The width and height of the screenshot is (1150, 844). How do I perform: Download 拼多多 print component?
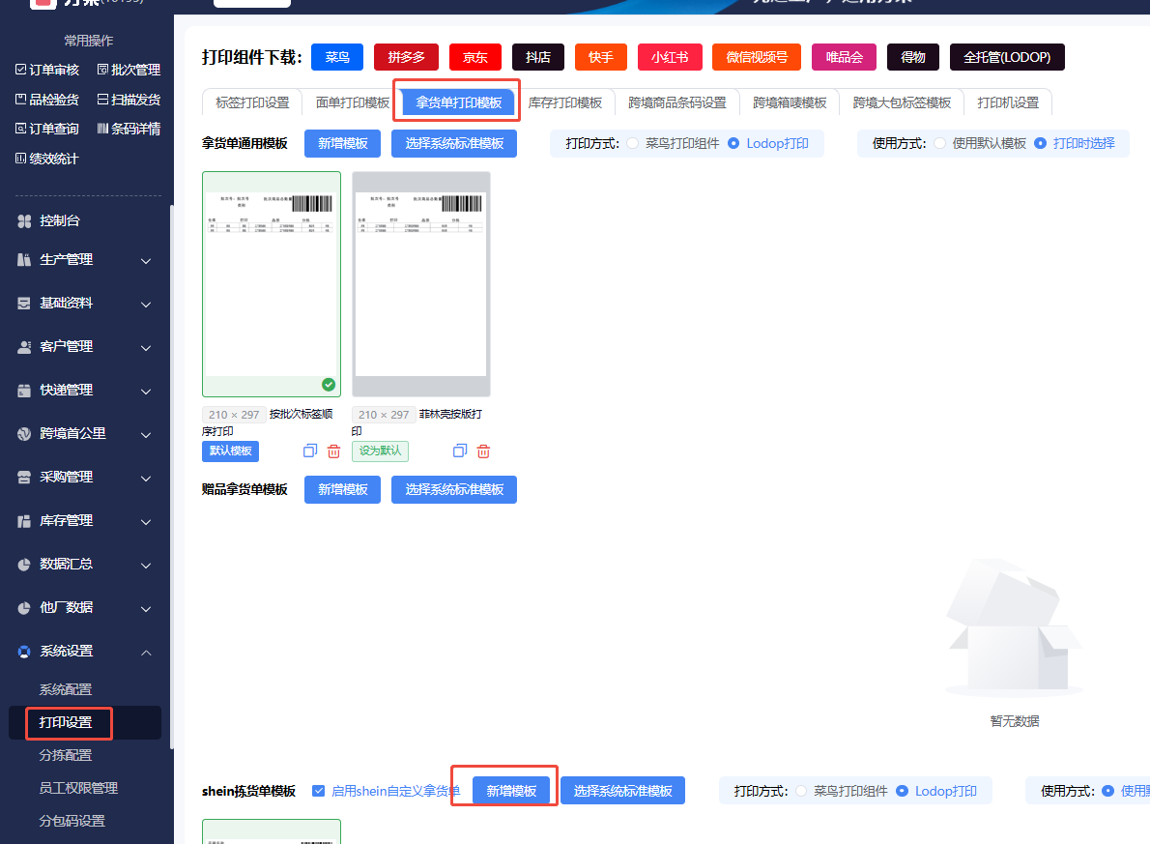click(406, 56)
